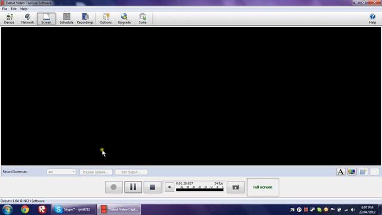The image size is (382, 215).
Task: Click the Debut Video Capture taskbar button
Action: click(x=119, y=210)
